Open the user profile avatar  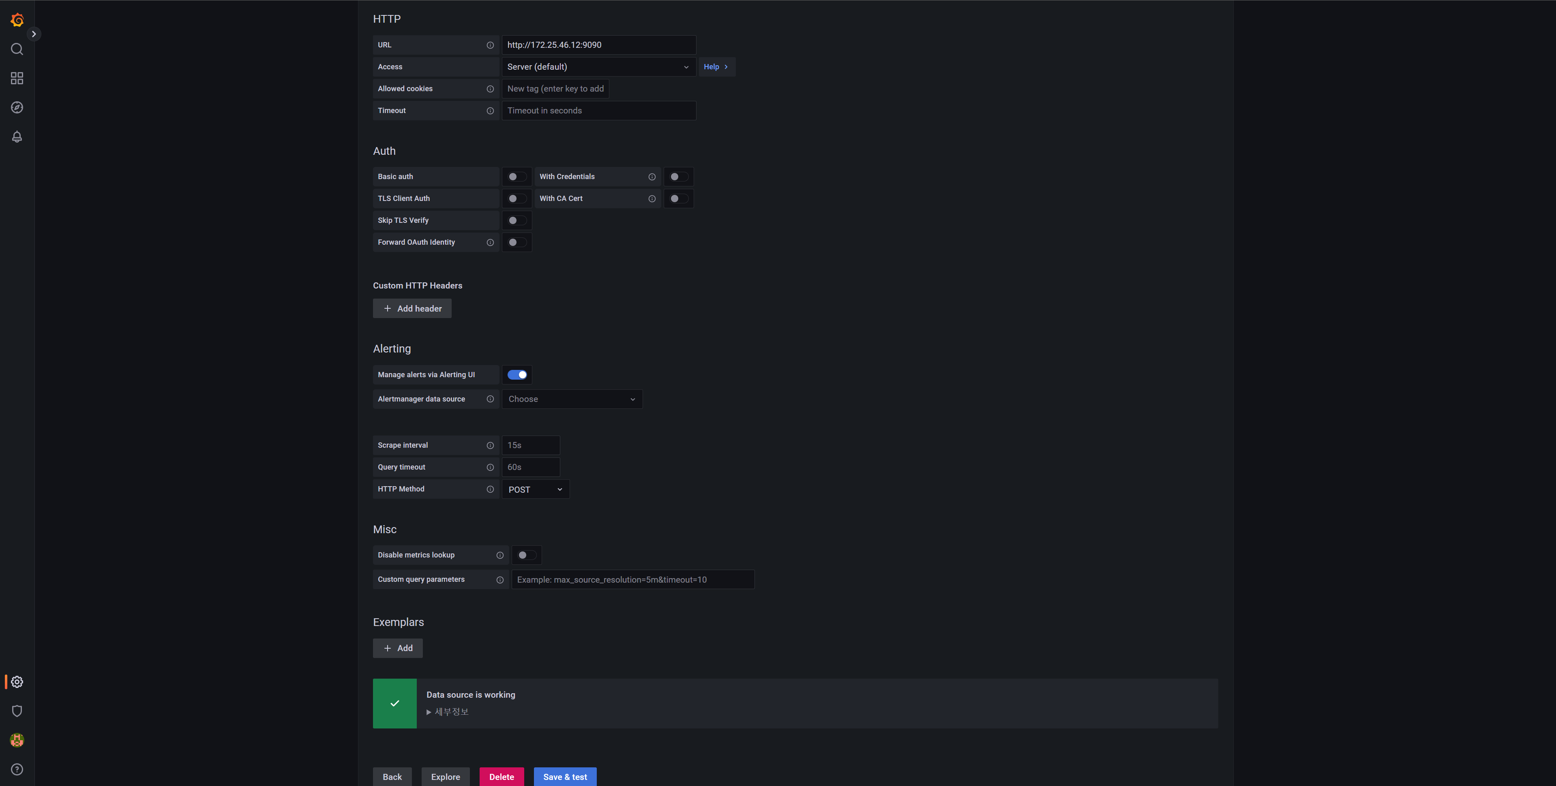pyautogui.click(x=17, y=740)
